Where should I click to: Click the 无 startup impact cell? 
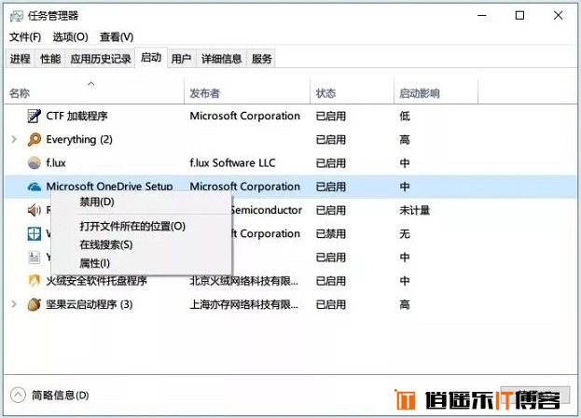coord(405,234)
